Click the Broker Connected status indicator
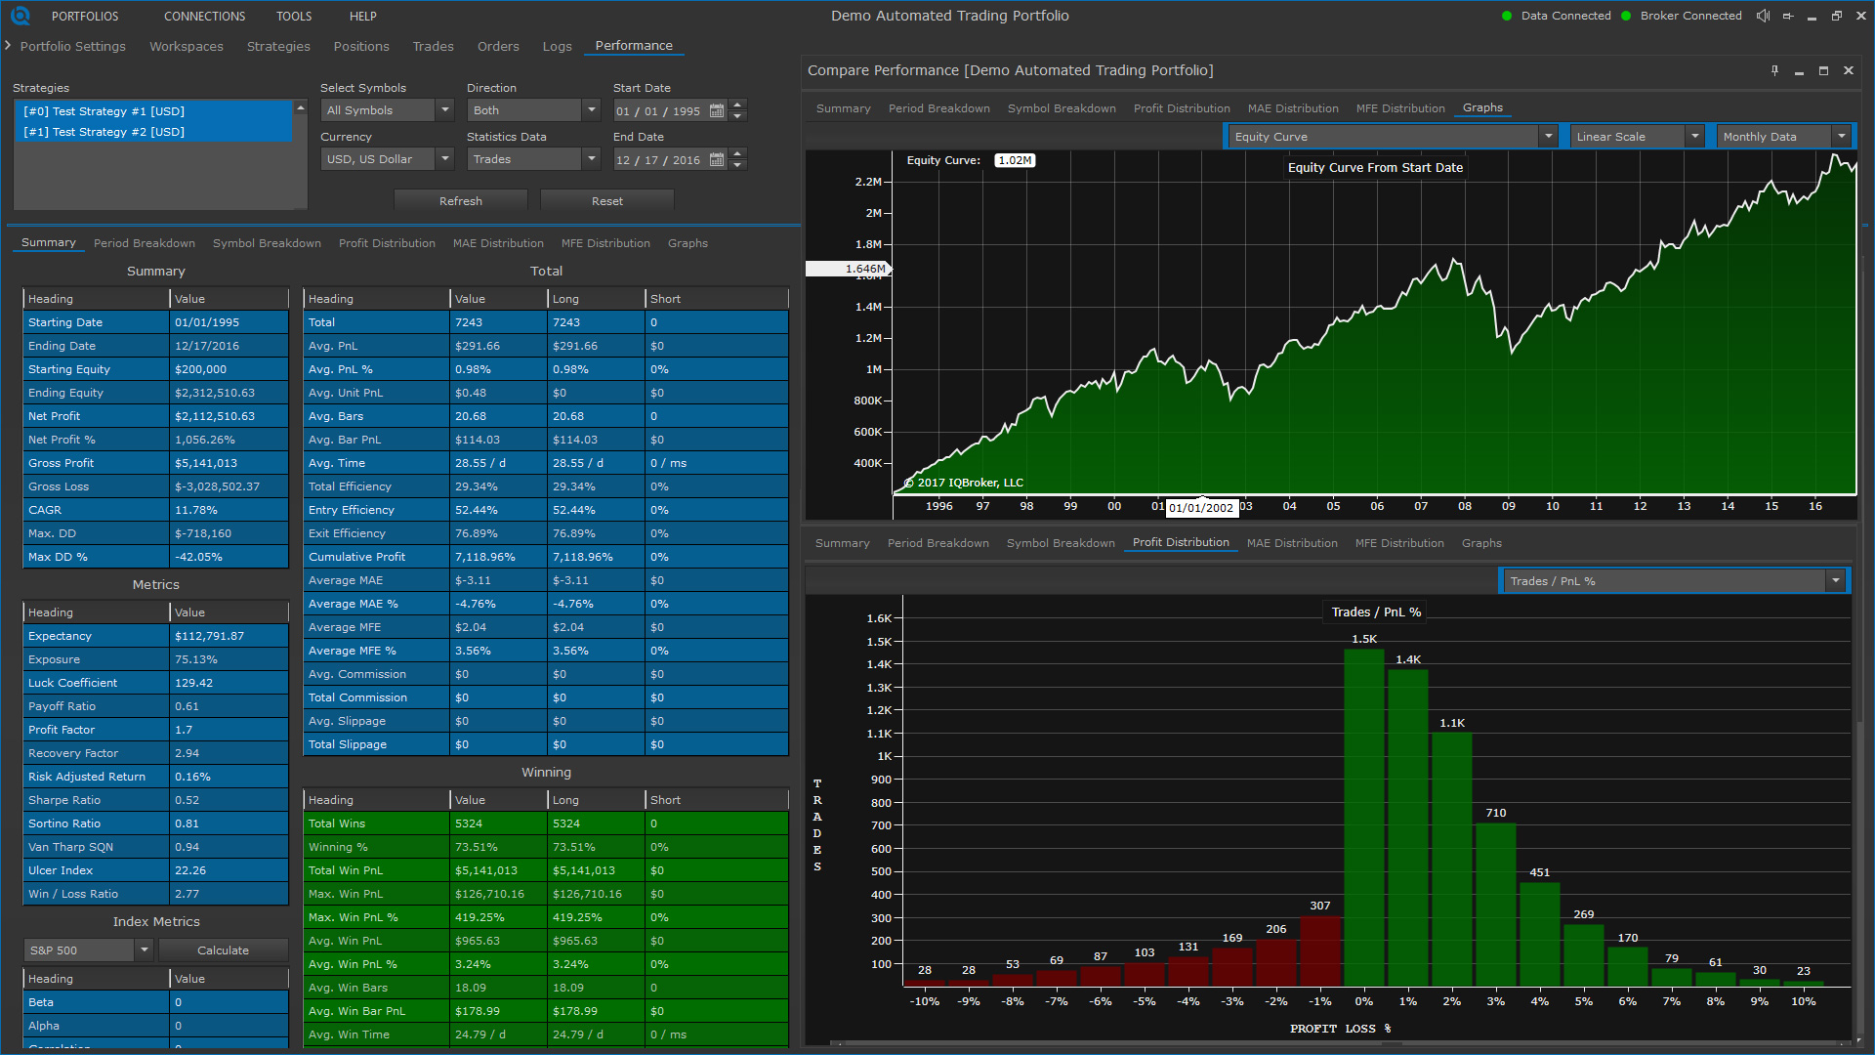Viewport: 1875px width, 1055px height. click(x=1682, y=16)
